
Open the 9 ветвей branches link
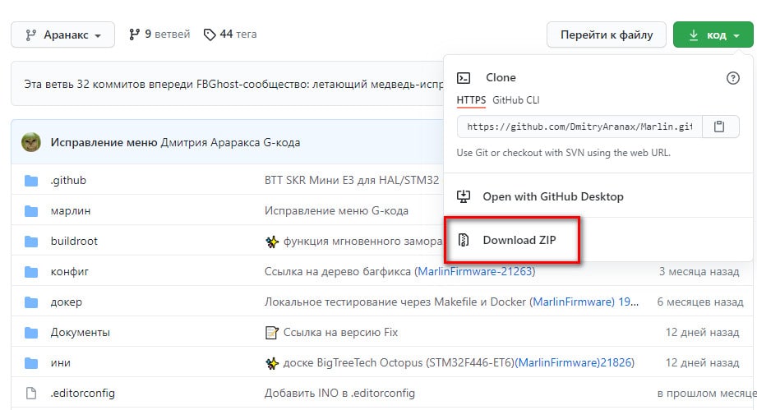pos(159,35)
